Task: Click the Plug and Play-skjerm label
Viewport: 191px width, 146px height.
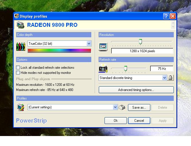Action: click(x=33, y=79)
